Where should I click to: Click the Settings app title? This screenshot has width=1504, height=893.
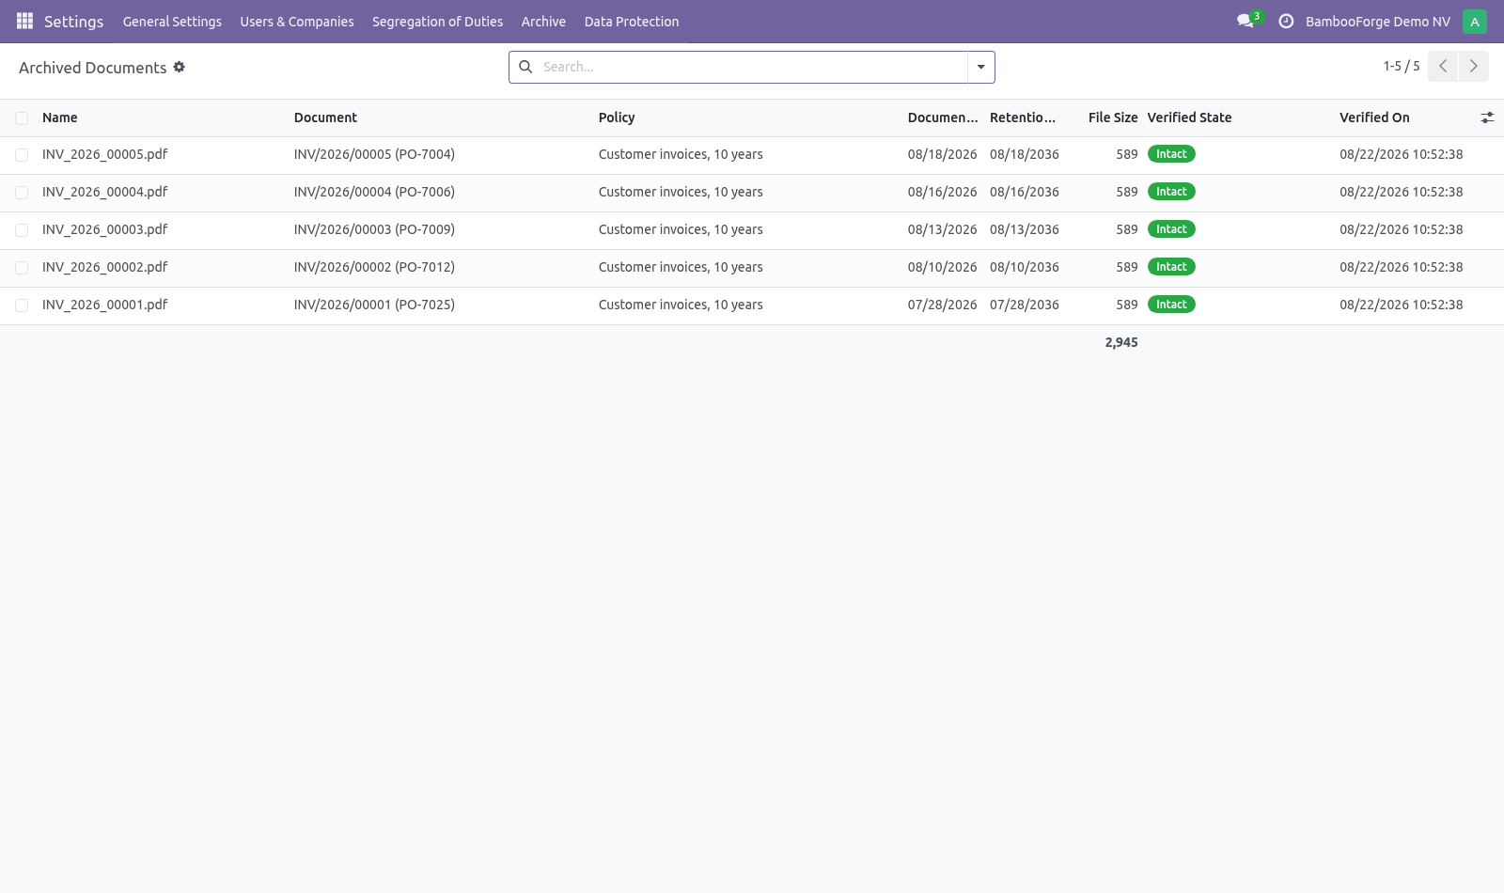(x=73, y=21)
